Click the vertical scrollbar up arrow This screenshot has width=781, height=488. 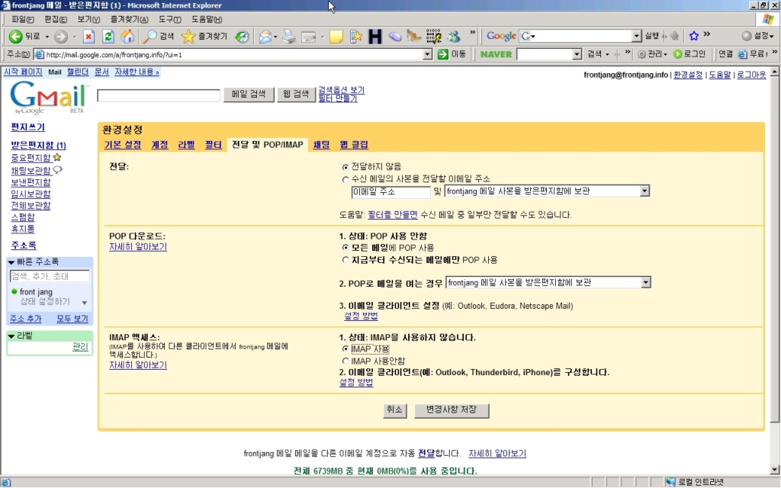point(775,72)
